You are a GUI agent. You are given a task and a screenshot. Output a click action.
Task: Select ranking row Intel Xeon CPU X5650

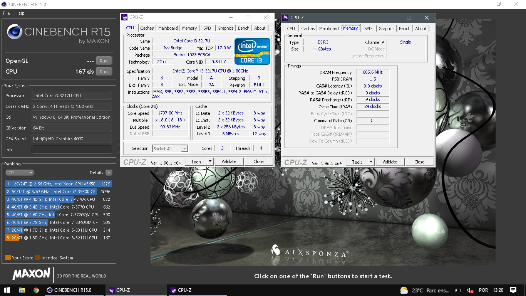coord(59,184)
